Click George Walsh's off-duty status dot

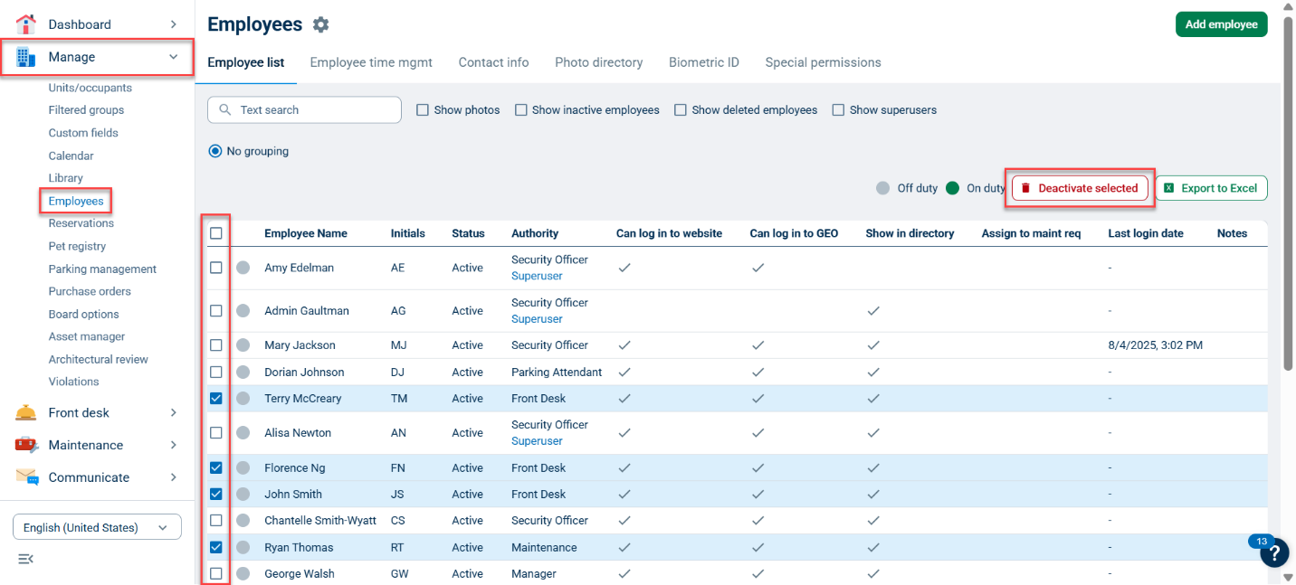pyautogui.click(x=243, y=573)
